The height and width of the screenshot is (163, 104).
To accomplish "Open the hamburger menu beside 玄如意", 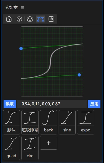I will (22, 7).
